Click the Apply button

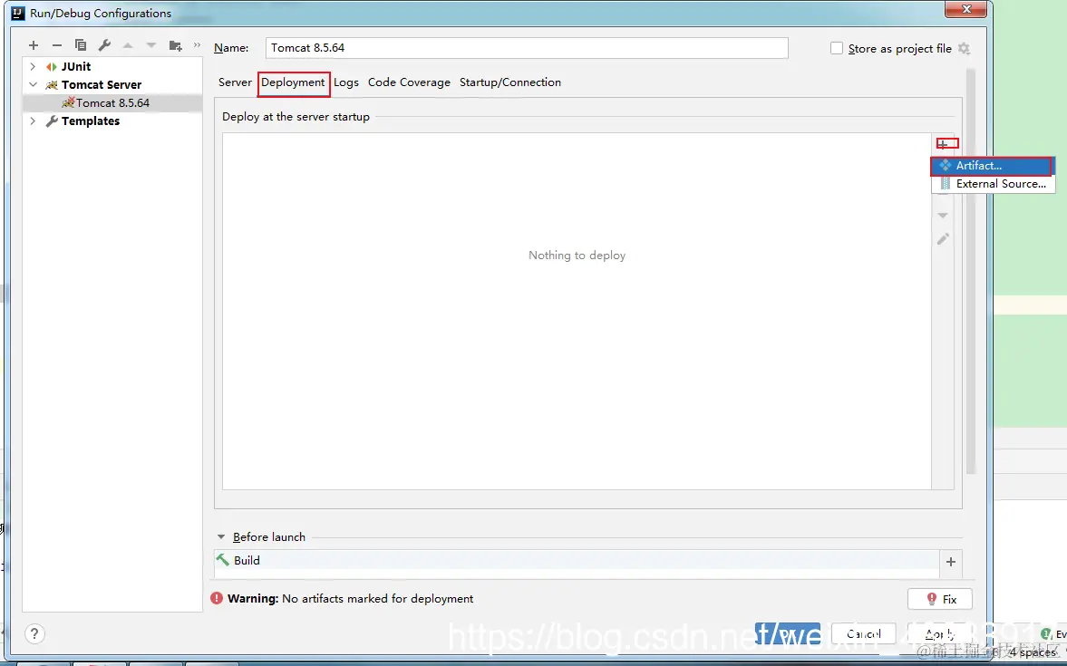pyautogui.click(x=940, y=634)
